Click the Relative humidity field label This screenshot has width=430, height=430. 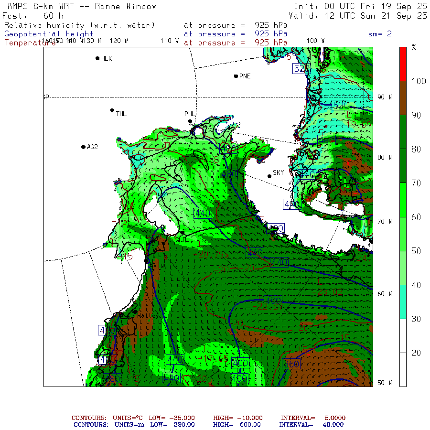pyautogui.click(x=79, y=25)
